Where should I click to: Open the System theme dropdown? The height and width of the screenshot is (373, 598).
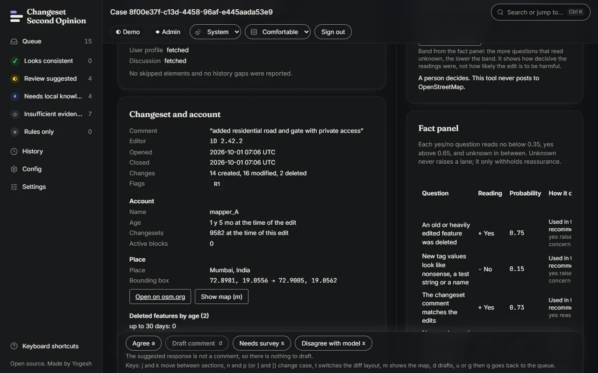pos(215,32)
